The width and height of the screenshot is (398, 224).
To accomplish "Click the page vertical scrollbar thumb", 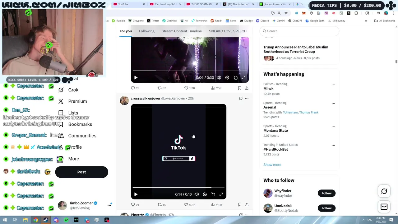I will click(x=396, y=62).
